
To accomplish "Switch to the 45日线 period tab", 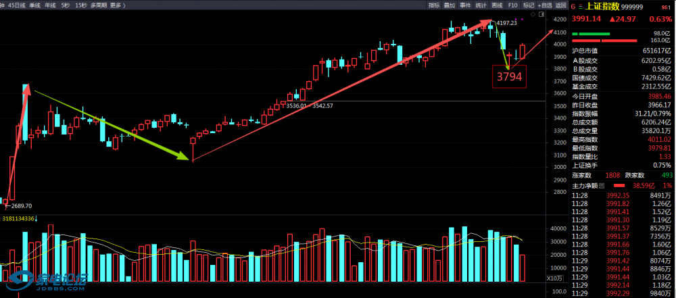I will 18,5.
